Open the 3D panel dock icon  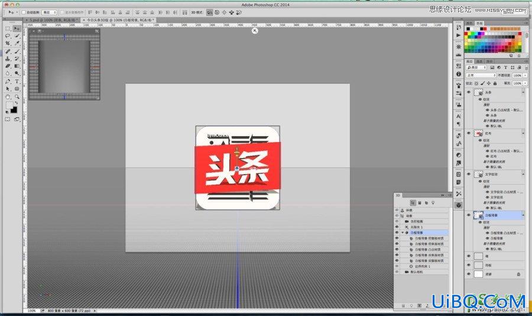(x=459, y=205)
